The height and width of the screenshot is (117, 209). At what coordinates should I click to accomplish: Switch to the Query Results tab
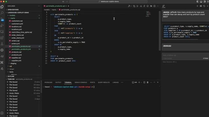pos(104,82)
